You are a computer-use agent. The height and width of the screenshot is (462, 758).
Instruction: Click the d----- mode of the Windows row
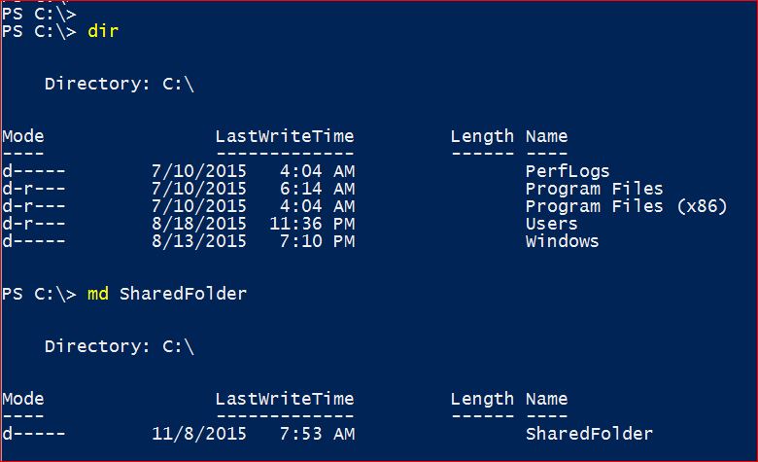(x=33, y=241)
